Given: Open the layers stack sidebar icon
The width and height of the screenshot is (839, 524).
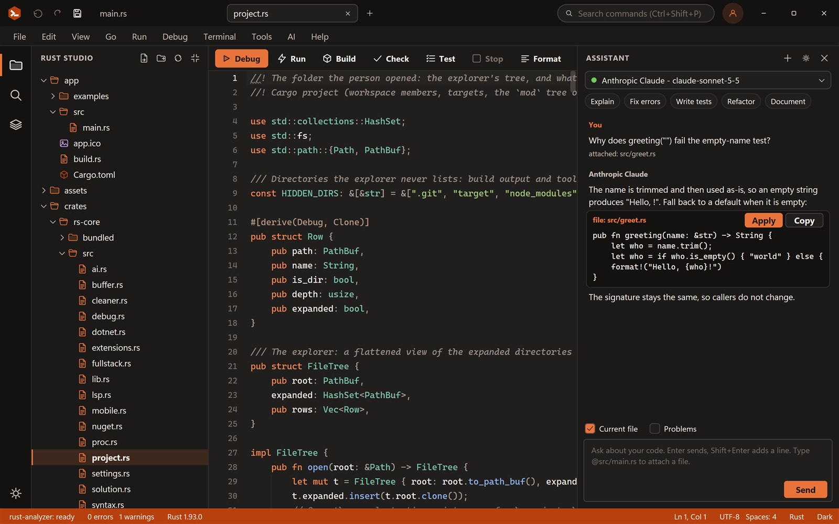Looking at the screenshot, I should pos(16,125).
